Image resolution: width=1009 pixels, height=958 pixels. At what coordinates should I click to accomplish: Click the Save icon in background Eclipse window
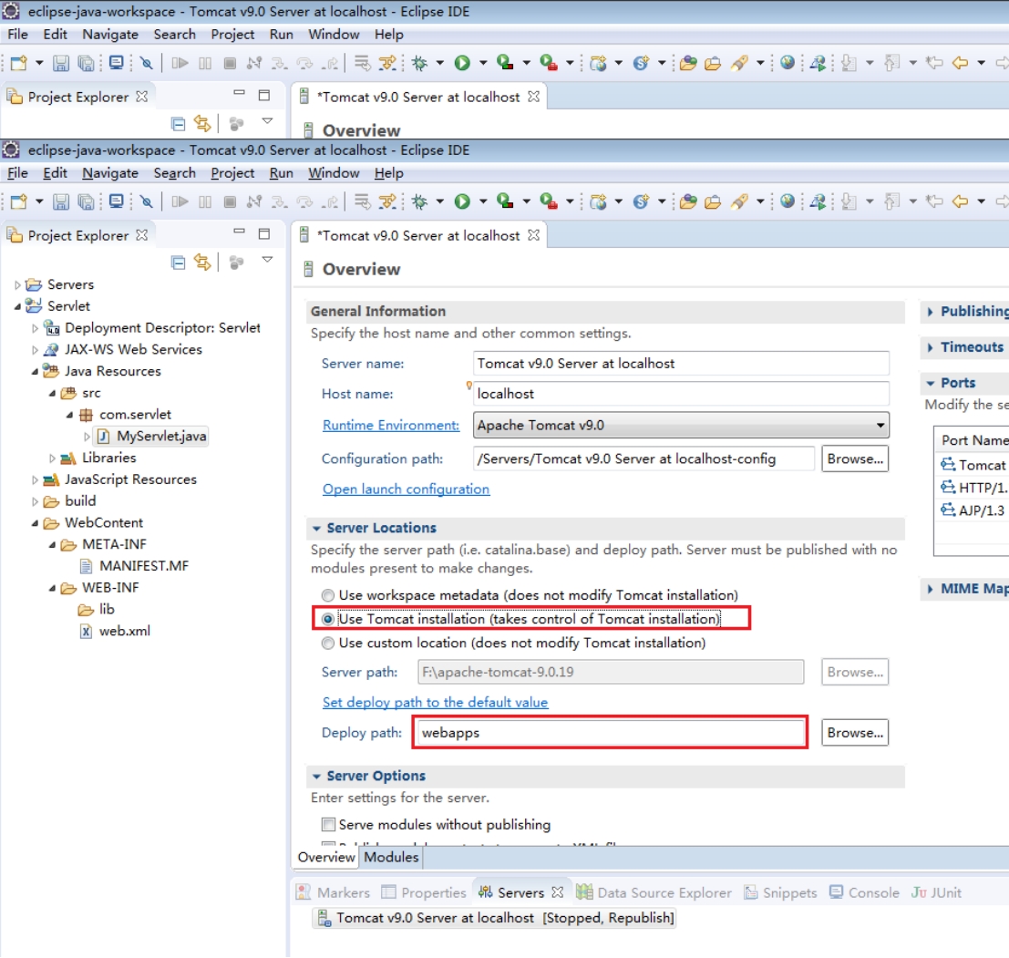[x=60, y=63]
